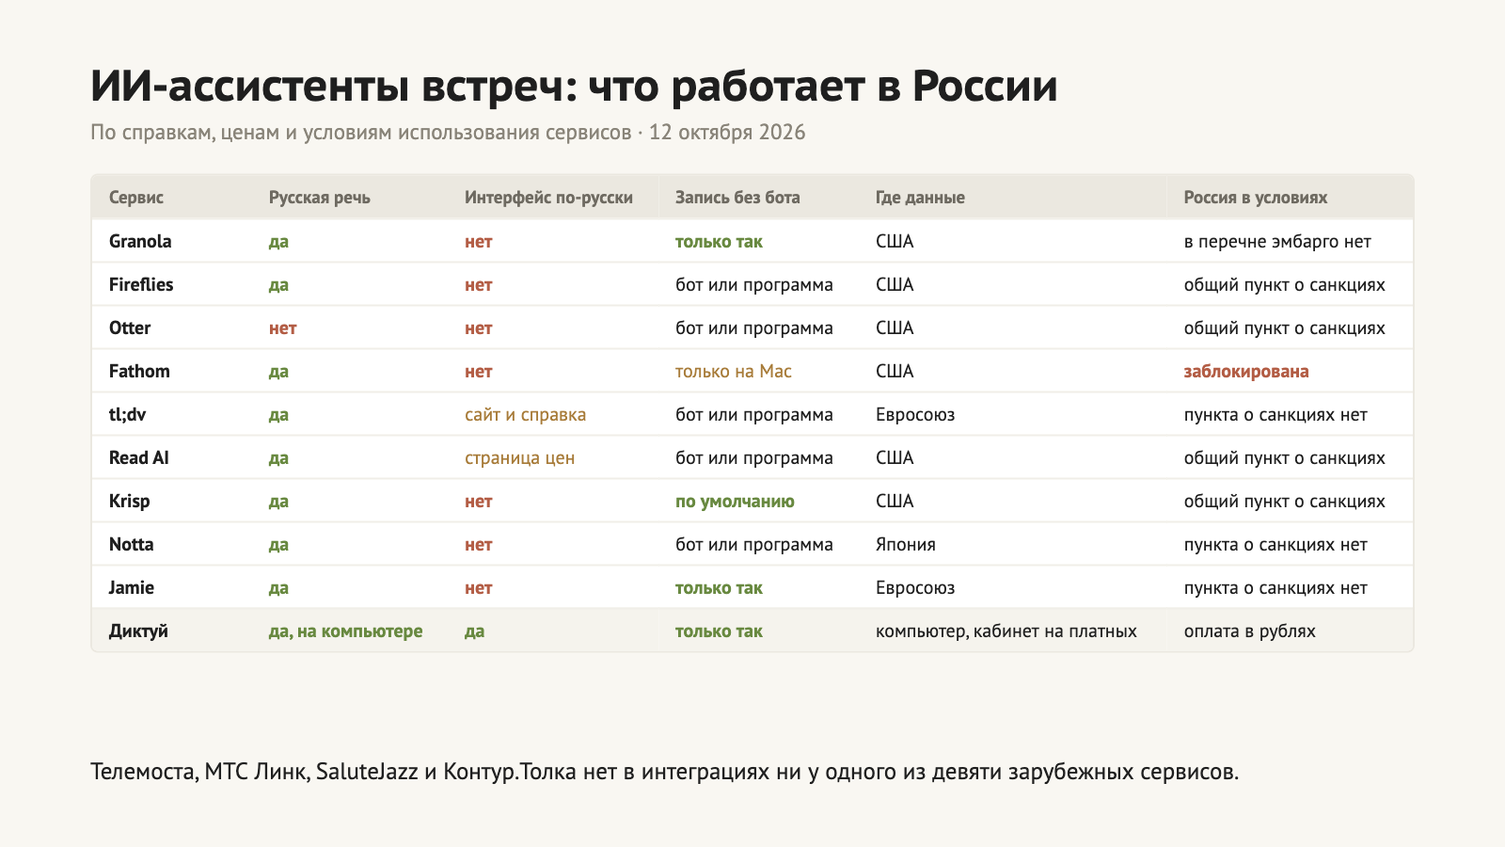Select 'компьютер, кабинет на платных' cell
Image resolution: width=1505 pixels, height=847 pixels.
coord(1006,631)
